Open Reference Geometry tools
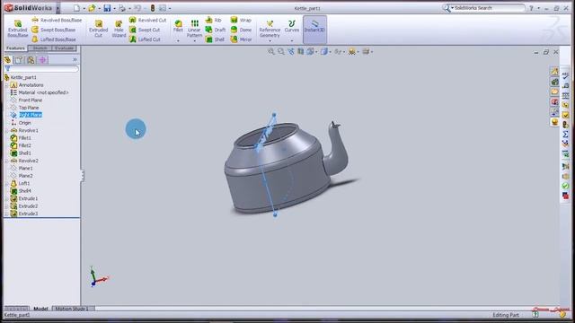Viewport: 575px width, 323px height. (270, 29)
